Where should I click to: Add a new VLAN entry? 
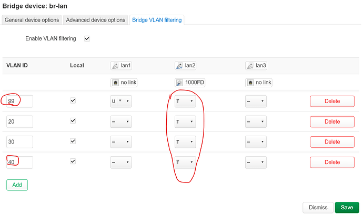(x=17, y=185)
